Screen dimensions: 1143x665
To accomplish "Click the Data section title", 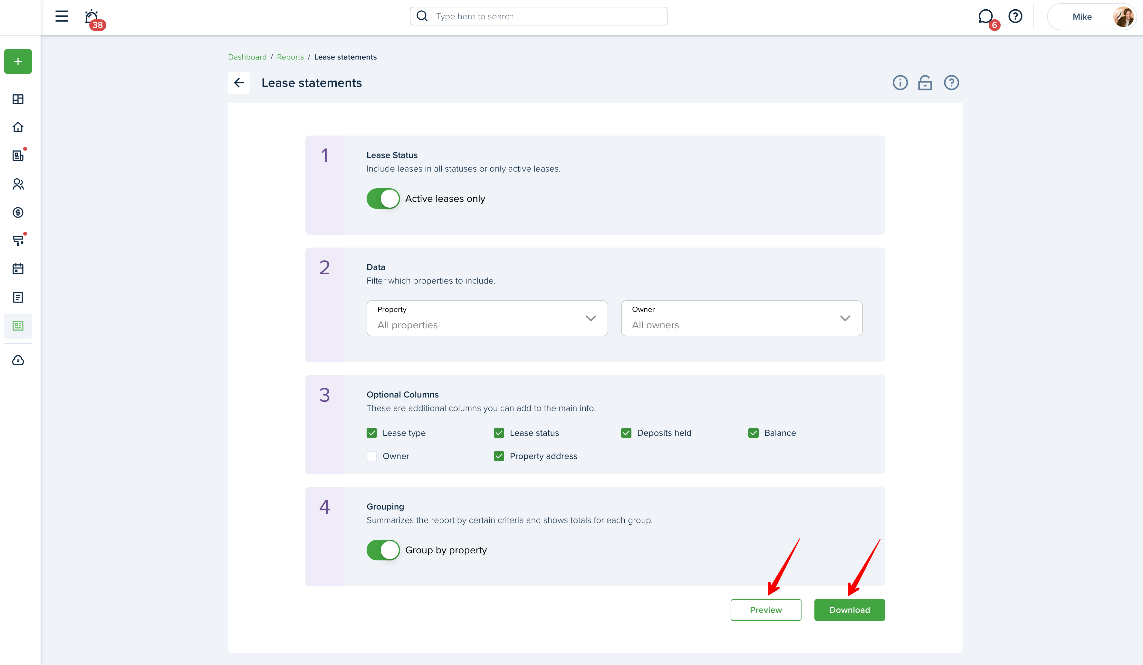I will [x=376, y=267].
